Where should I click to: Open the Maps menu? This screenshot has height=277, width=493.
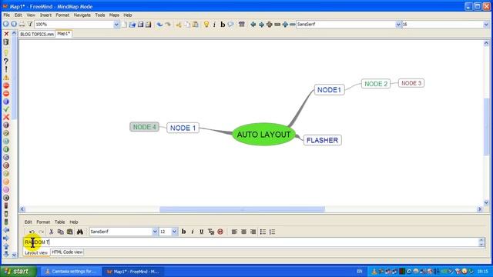tap(114, 15)
